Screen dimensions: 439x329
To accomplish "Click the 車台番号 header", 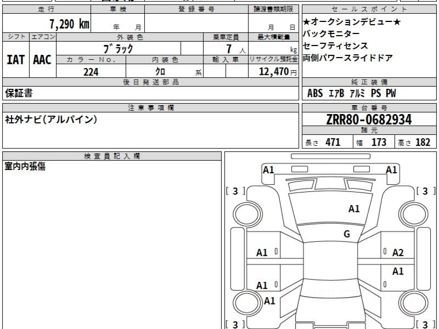I will (x=369, y=108).
